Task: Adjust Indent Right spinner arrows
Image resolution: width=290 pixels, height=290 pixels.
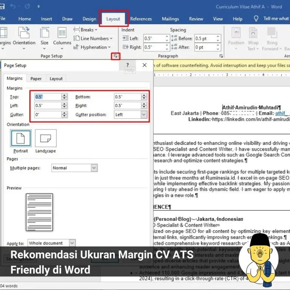Action: (x=167, y=47)
